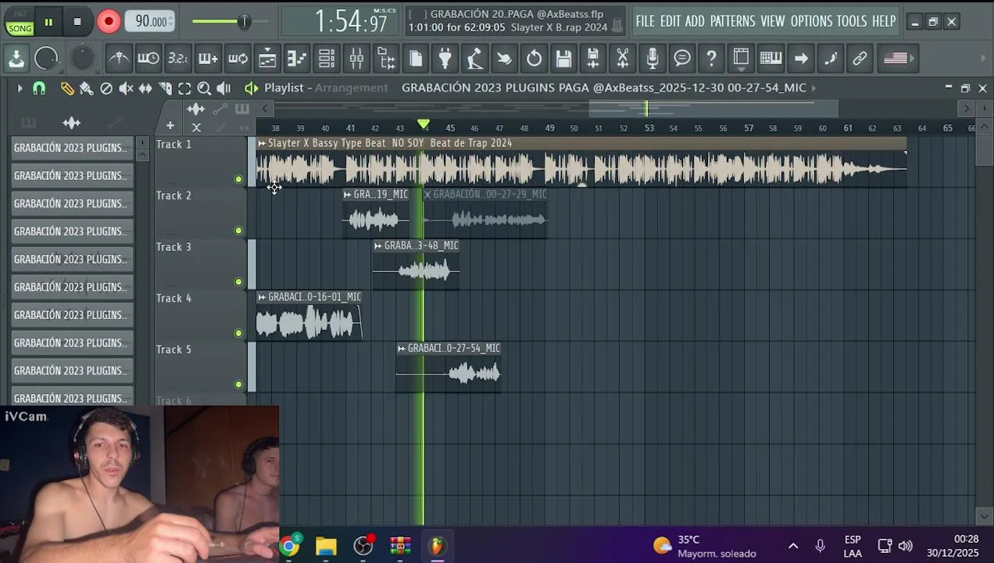Add a track with the plus button
The height and width of the screenshot is (563, 994).
170,125
